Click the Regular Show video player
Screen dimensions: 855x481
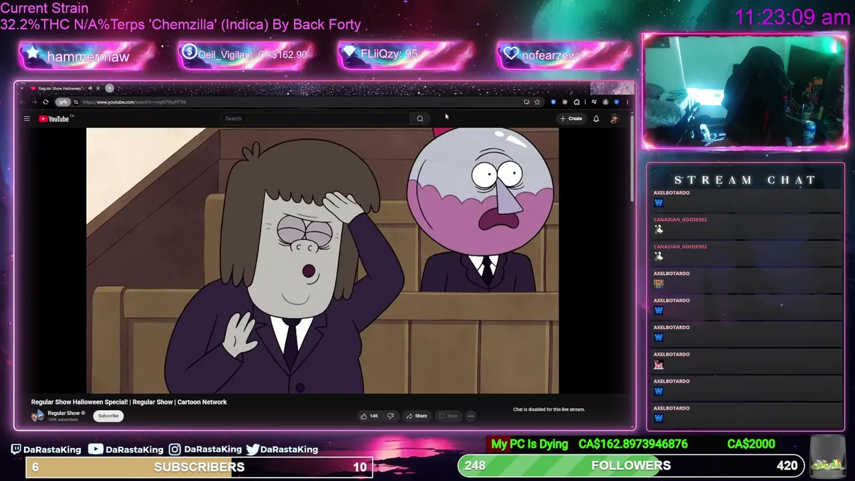pos(322,261)
